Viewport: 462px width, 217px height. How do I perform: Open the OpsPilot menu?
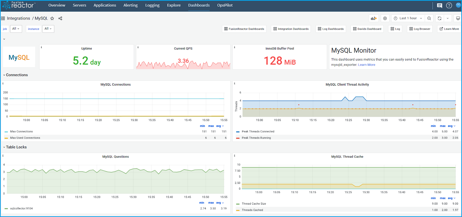[x=225, y=5]
